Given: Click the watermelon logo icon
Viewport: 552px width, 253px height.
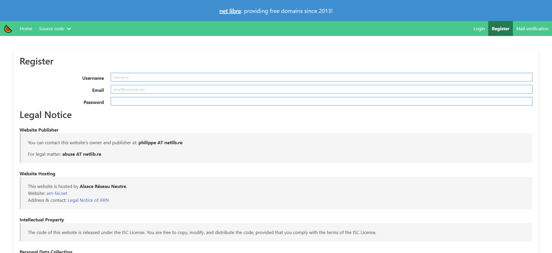Looking at the screenshot, I should click(x=8, y=29).
